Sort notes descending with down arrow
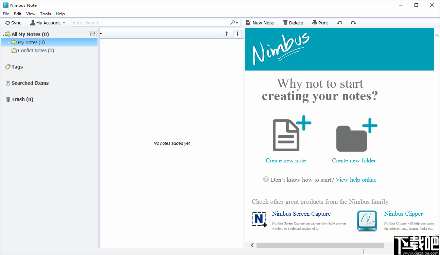The image size is (440, 255). click(x=237, y=34)
